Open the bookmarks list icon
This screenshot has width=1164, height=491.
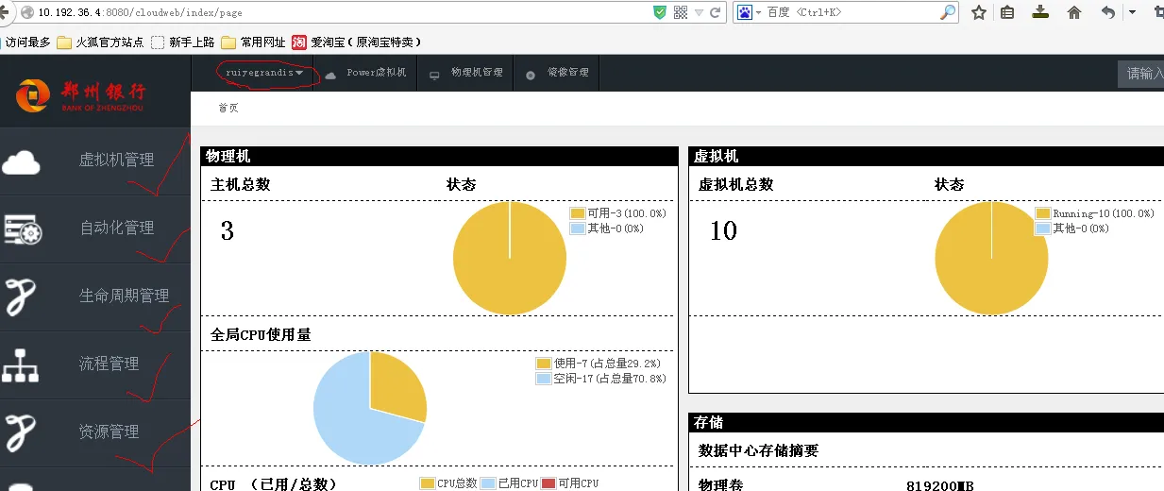coord(1007,12)
